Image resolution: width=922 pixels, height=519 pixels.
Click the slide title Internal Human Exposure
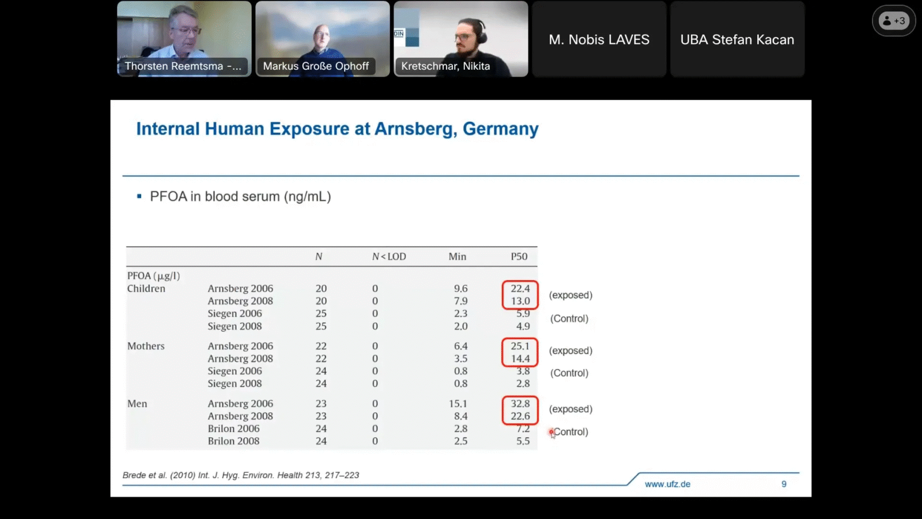[x=337, y=129]
